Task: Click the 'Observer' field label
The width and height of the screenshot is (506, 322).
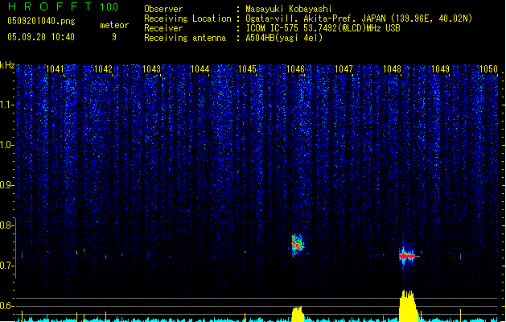Action: tap(163, 9)
